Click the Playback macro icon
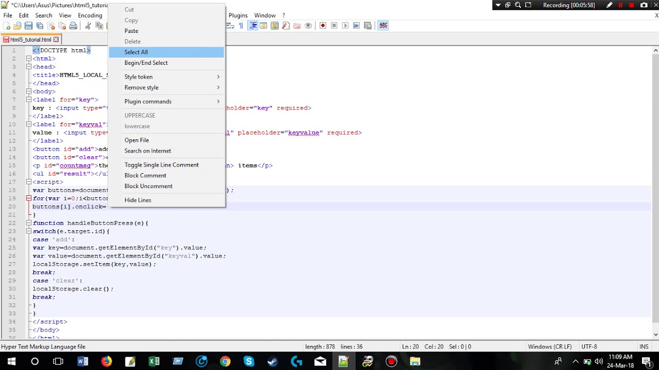Viewport: 659px width, 370px height. click(345, 26)
